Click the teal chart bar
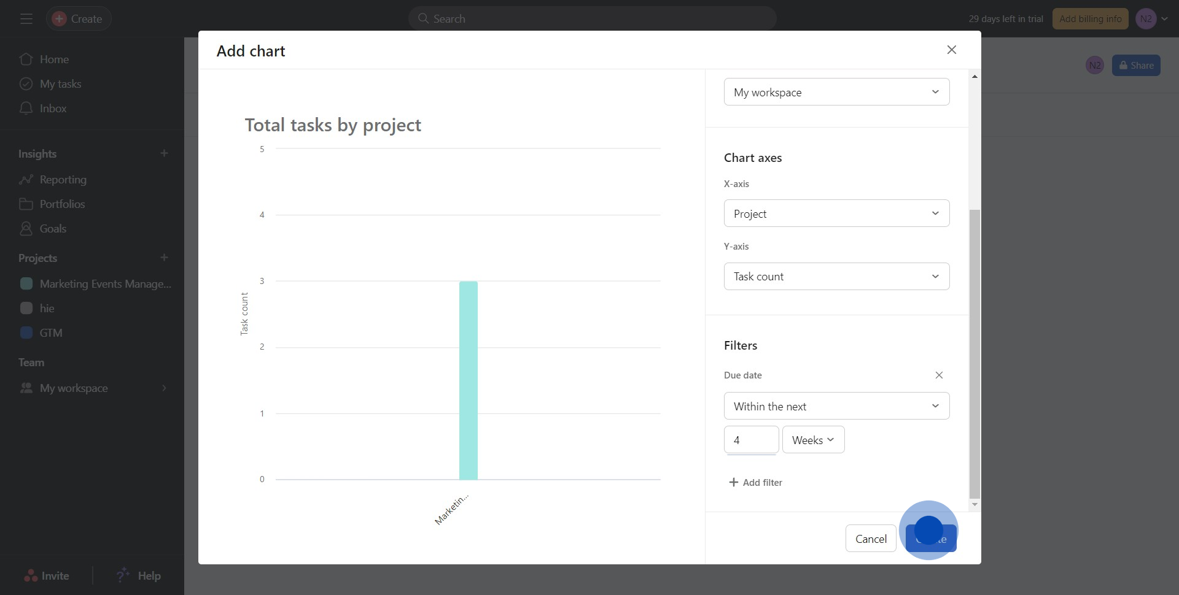 (468, 380)
